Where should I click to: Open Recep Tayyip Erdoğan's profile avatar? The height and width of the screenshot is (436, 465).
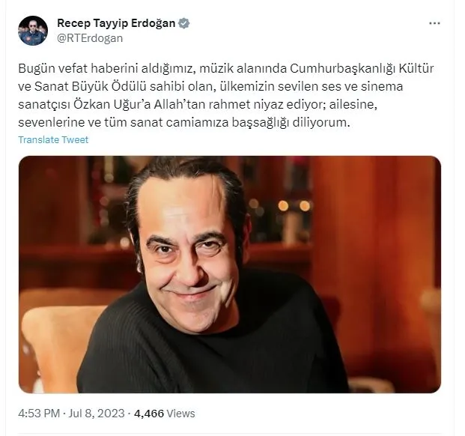33,31
